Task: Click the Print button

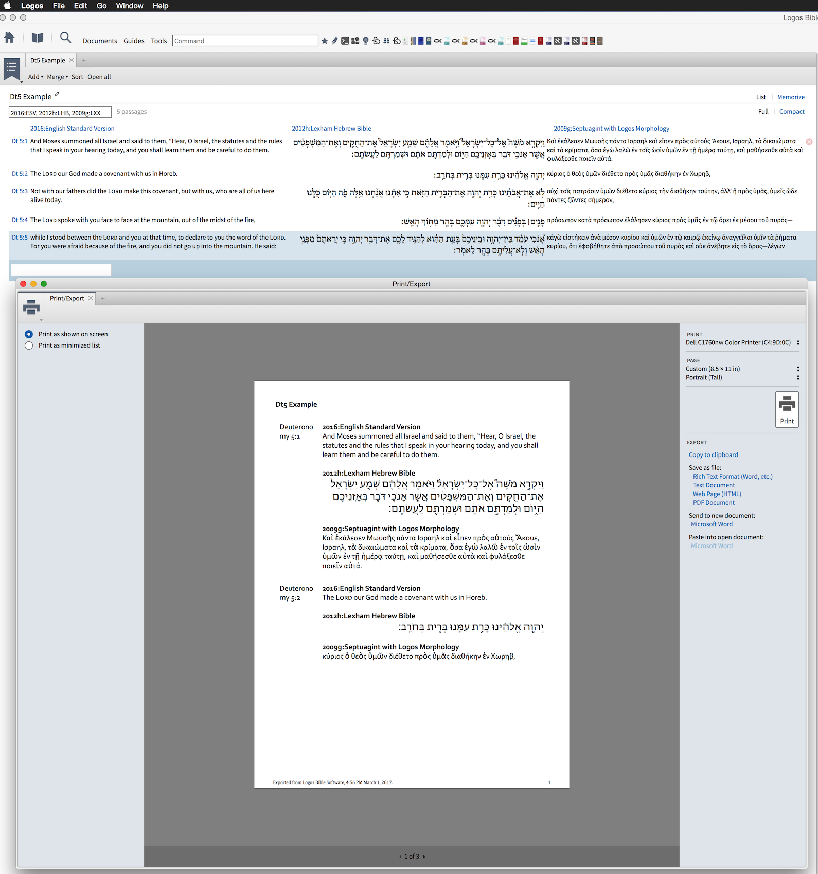Action: click(x=787, y=409)
